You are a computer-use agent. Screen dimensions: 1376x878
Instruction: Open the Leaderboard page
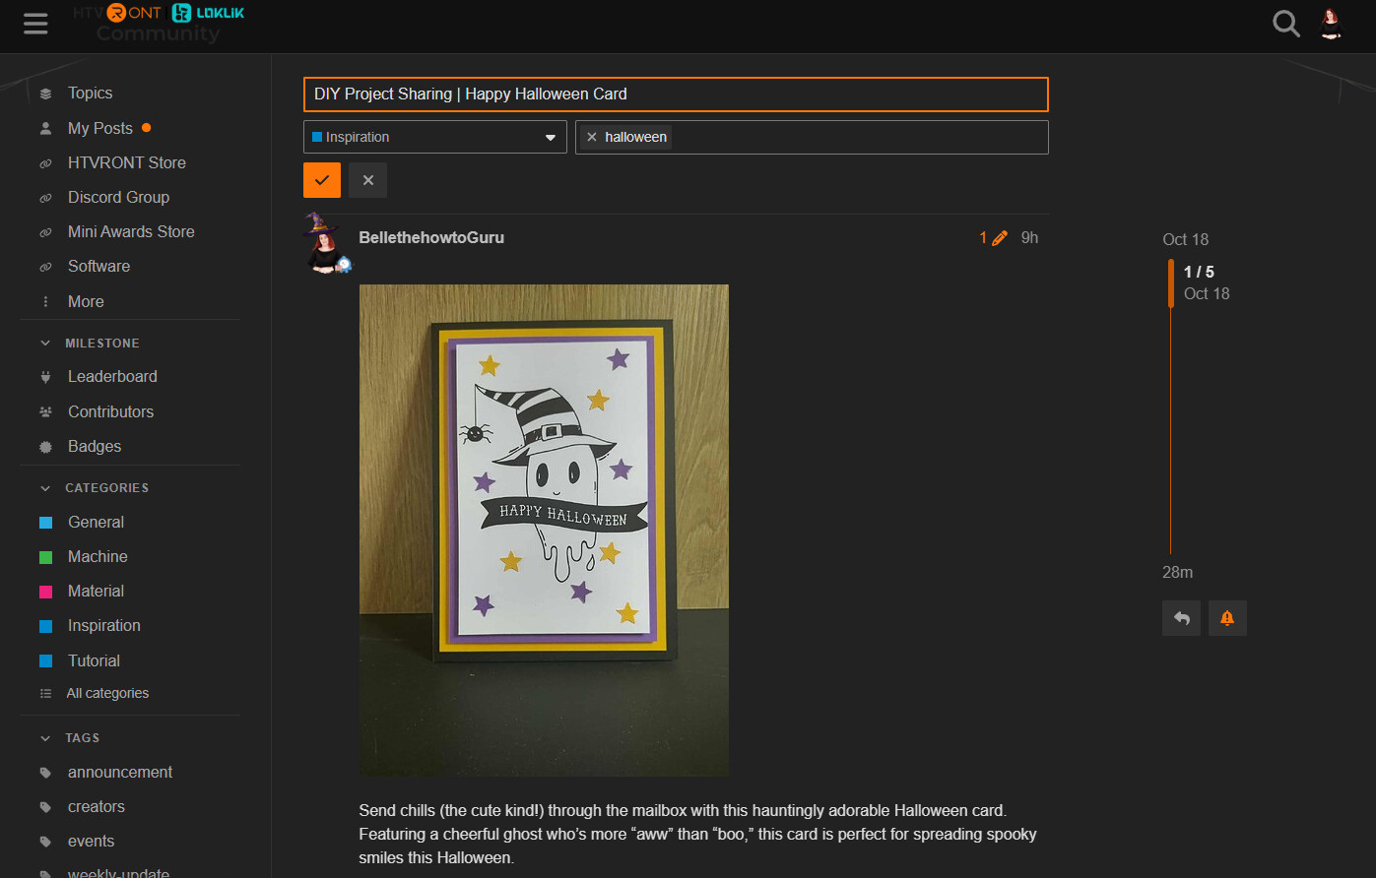point(112,376)
